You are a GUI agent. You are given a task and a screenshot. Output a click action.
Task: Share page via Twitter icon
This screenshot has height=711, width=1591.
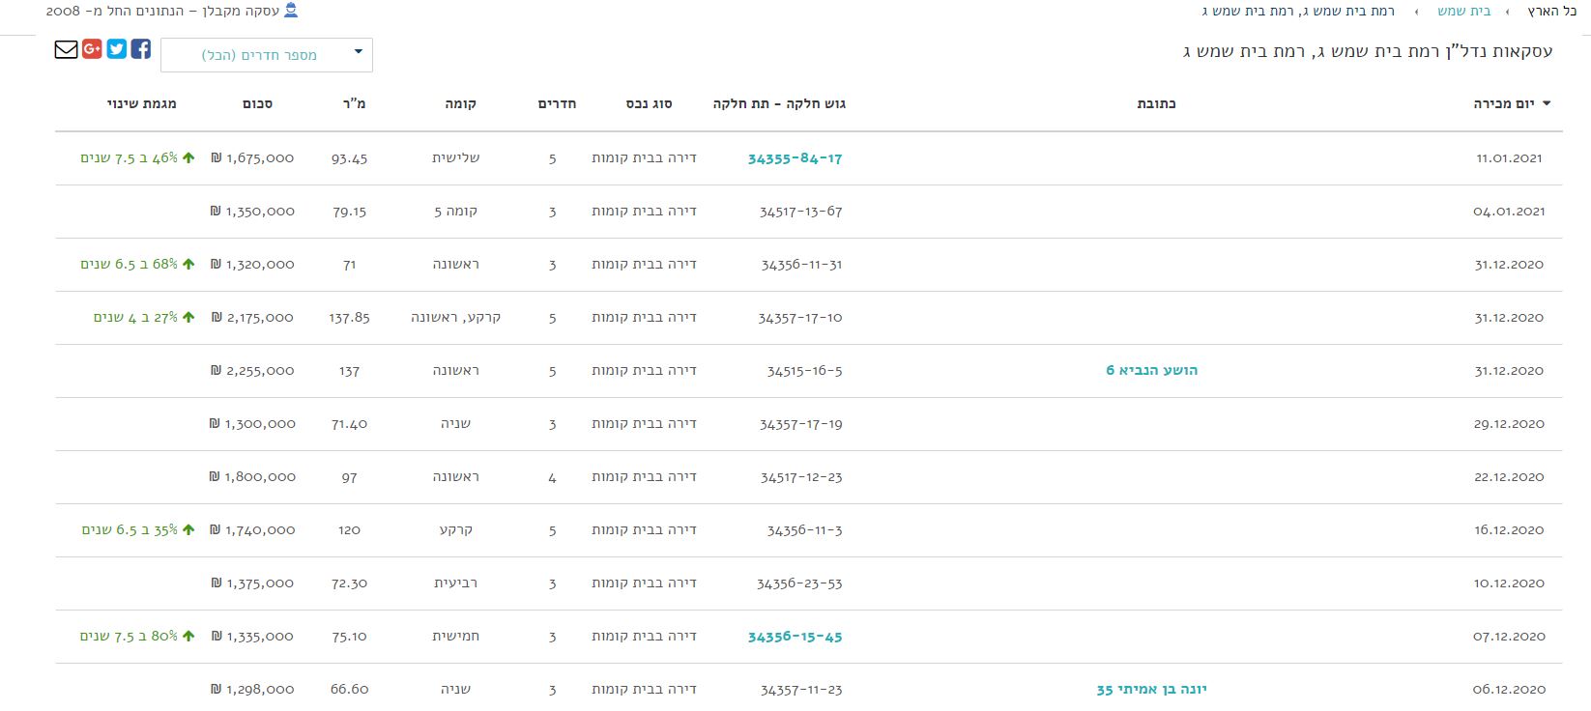pos(117,49)
